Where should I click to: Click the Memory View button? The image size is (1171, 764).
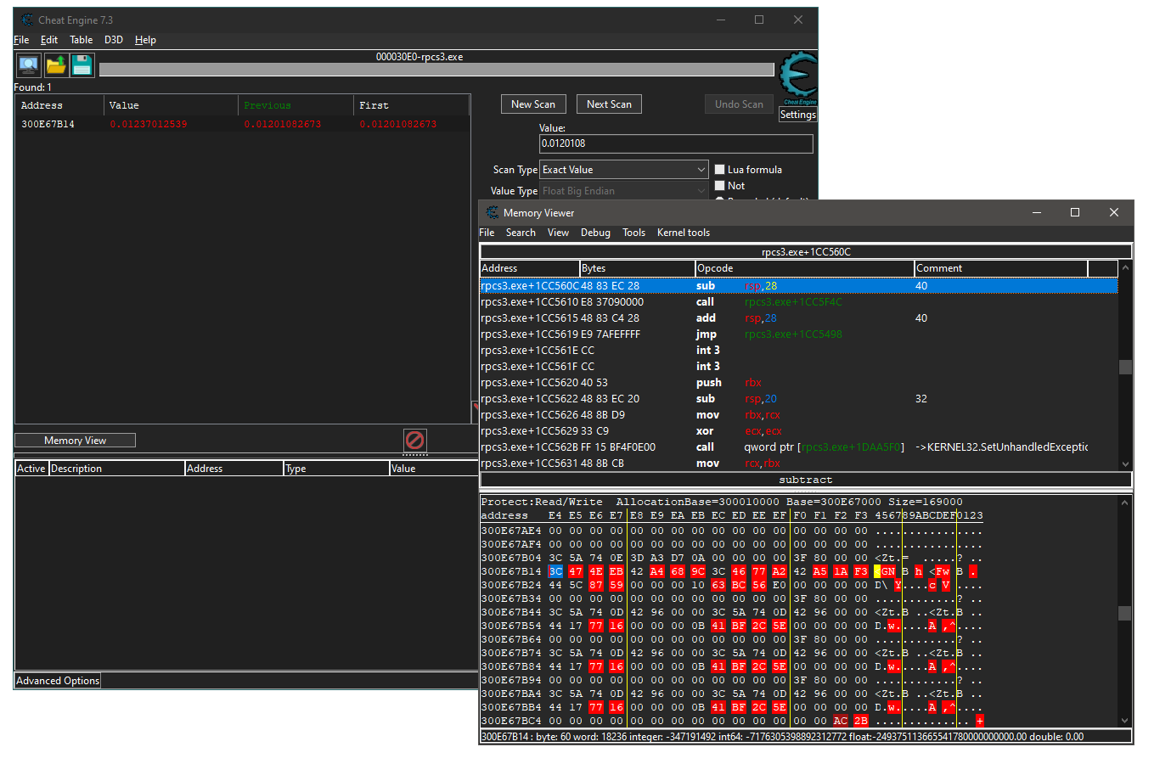tap(75, 441)
